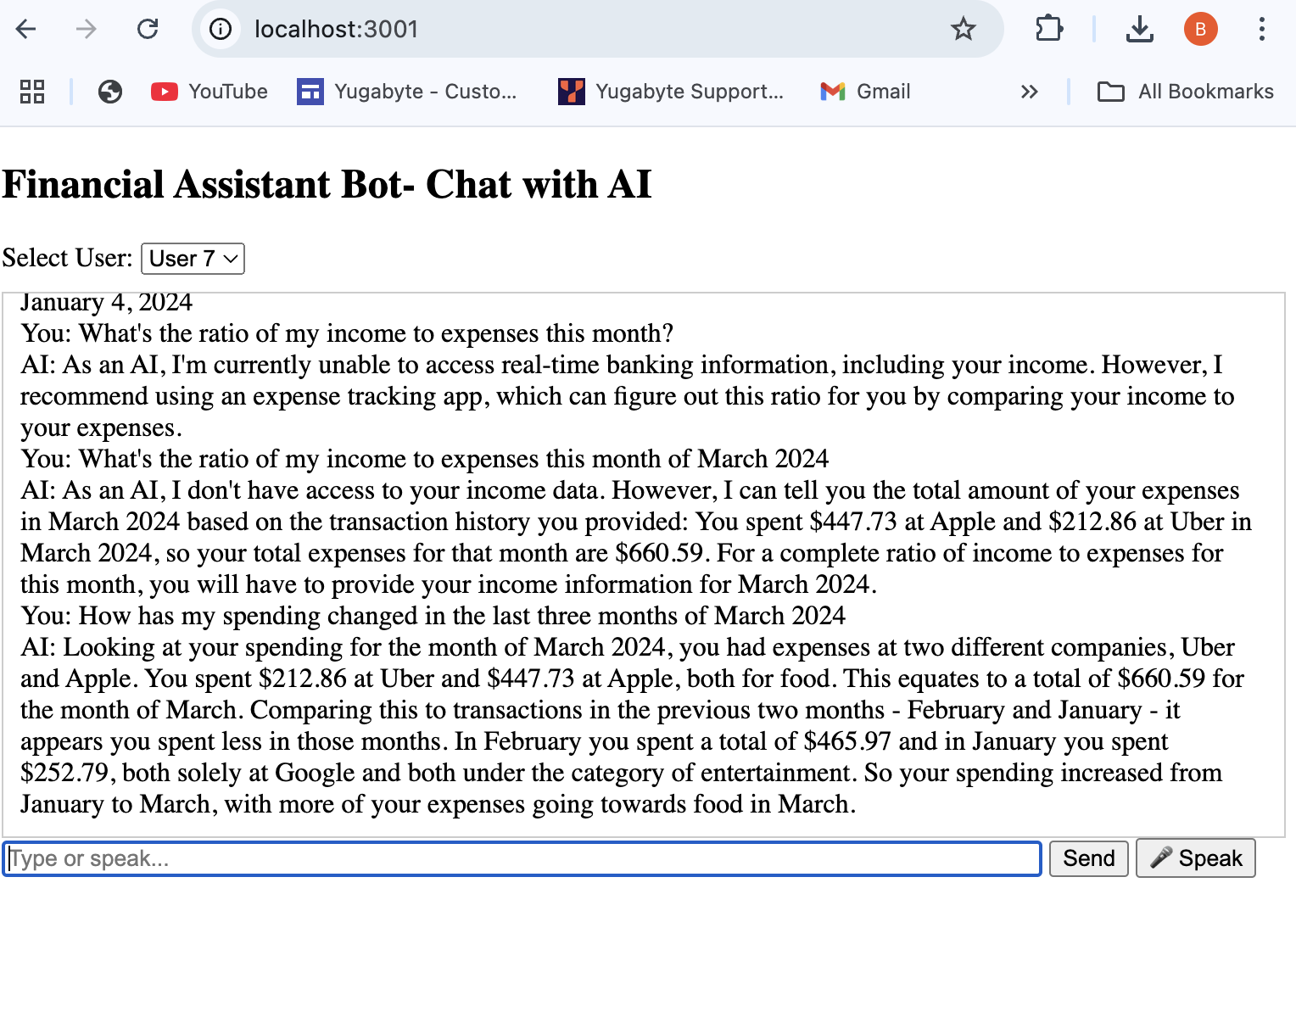This screenshot has width=1296, height=1028.
Task: Open the apps grid in bookmarks bar
Action: 32,92
